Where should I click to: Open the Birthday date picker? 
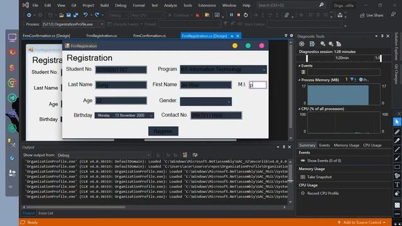coord(124,116)
